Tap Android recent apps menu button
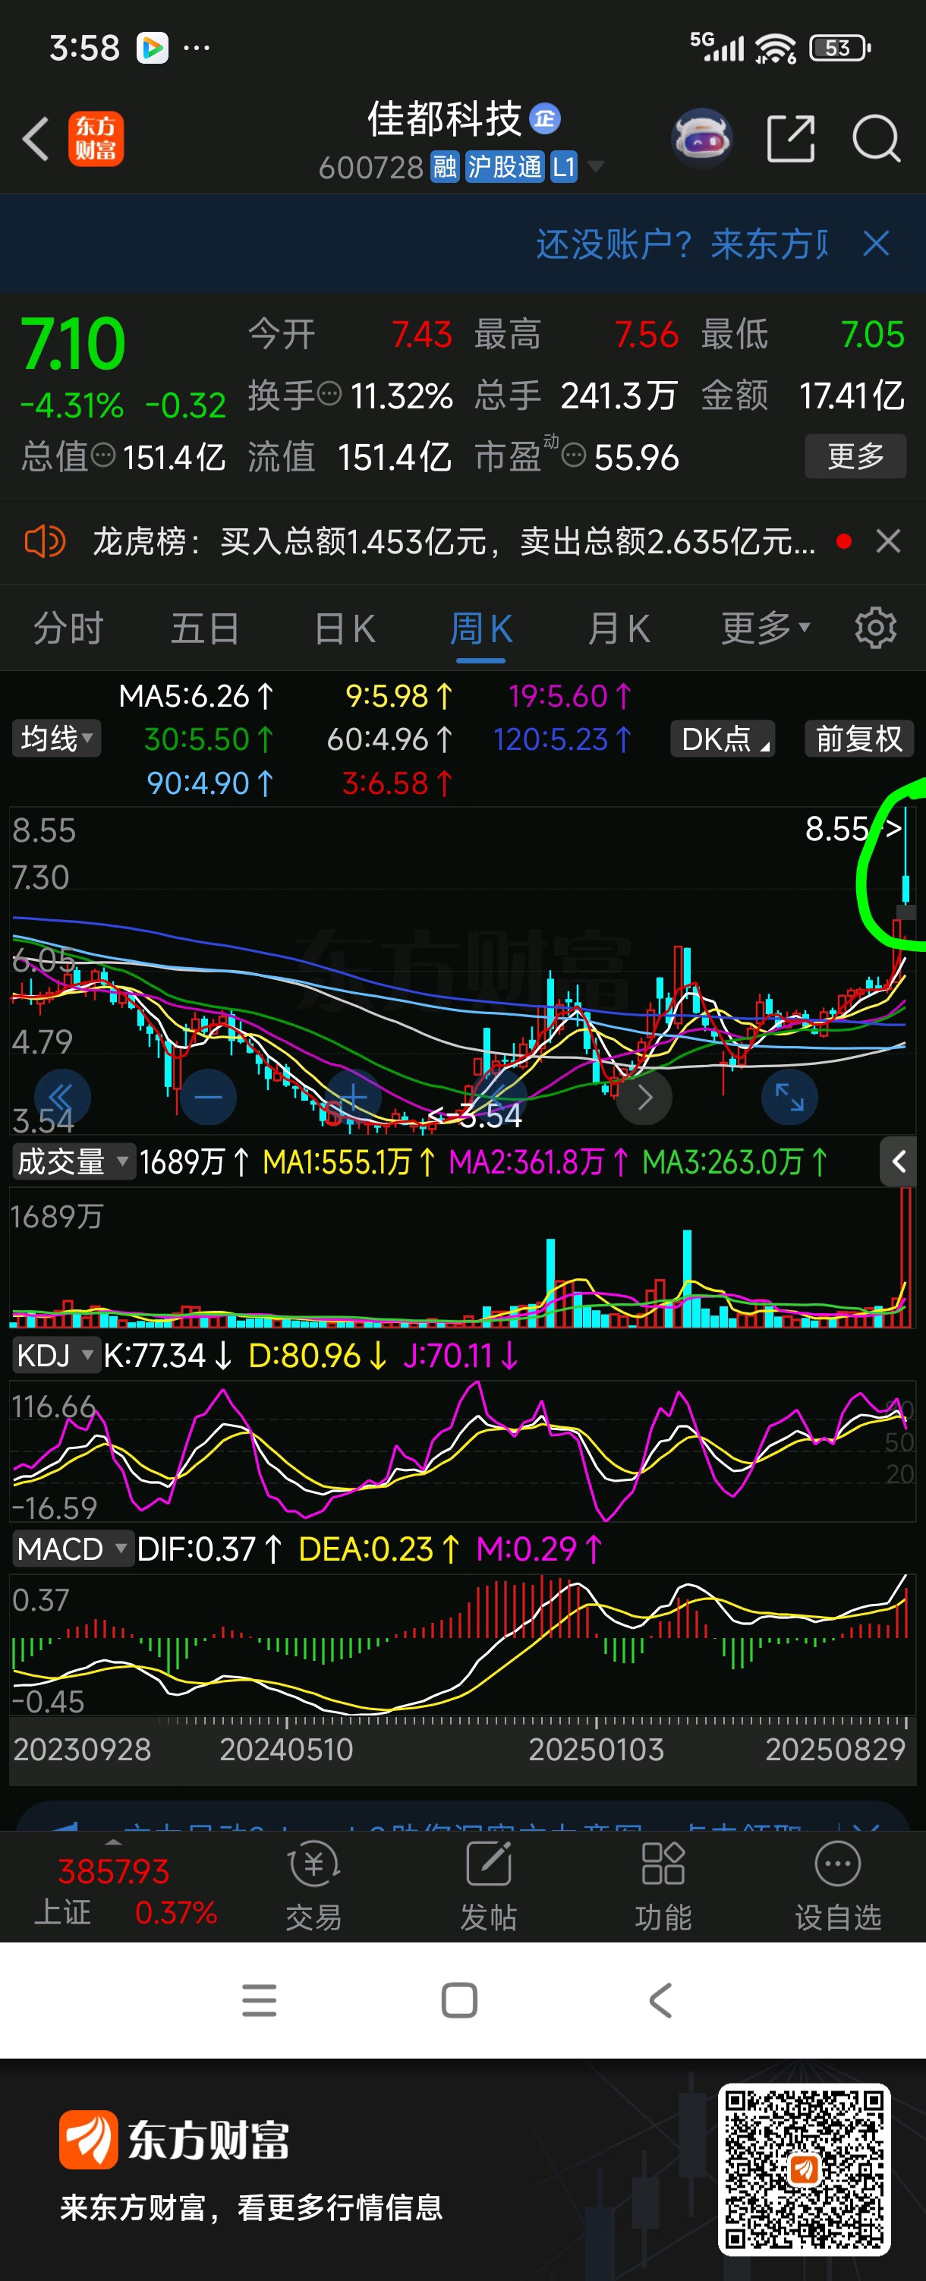 pos(260,2000)
